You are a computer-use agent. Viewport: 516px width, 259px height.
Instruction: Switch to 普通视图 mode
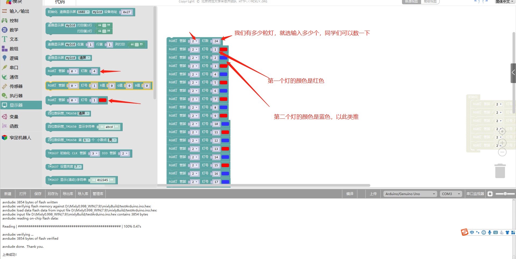(411, 2)
